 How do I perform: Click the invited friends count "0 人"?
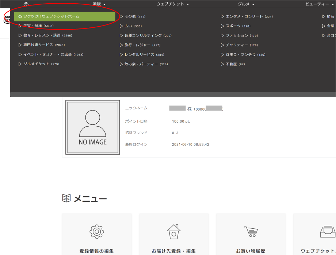point(175,133)
